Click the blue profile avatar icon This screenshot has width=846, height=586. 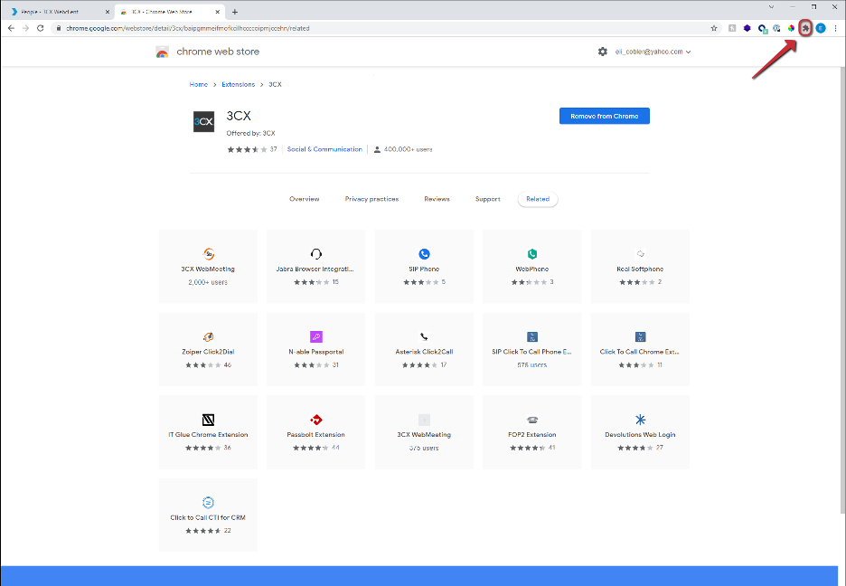(821, 28)
